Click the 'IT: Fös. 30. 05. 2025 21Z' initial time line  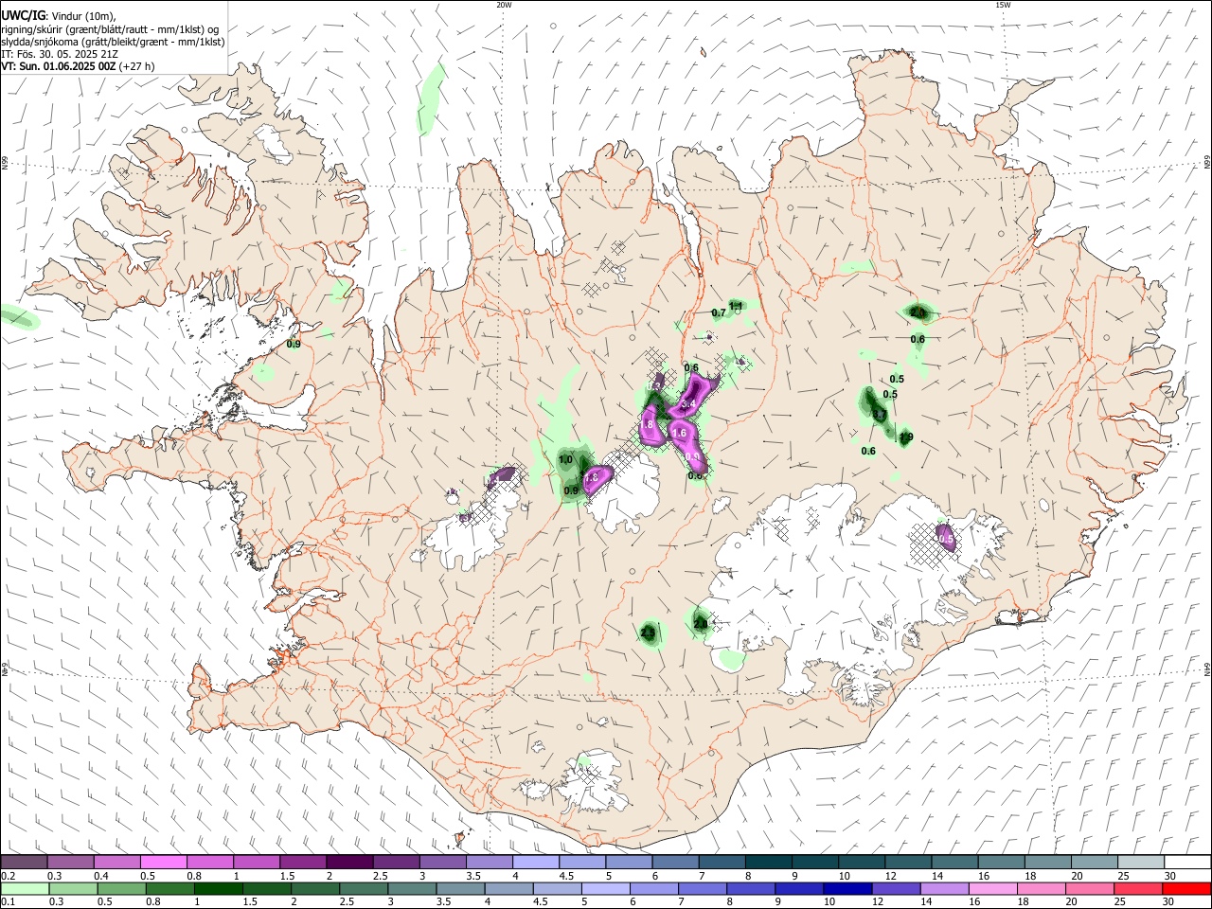click(x=60, y=54)
